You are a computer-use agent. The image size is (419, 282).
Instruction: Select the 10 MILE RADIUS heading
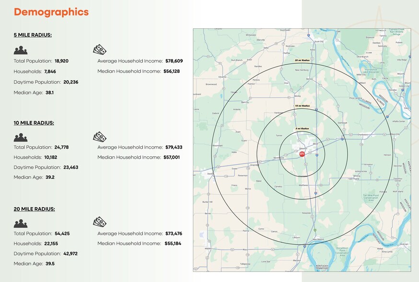coord(34,123)
